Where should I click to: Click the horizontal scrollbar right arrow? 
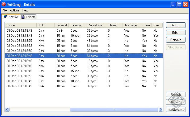(161, 109)
